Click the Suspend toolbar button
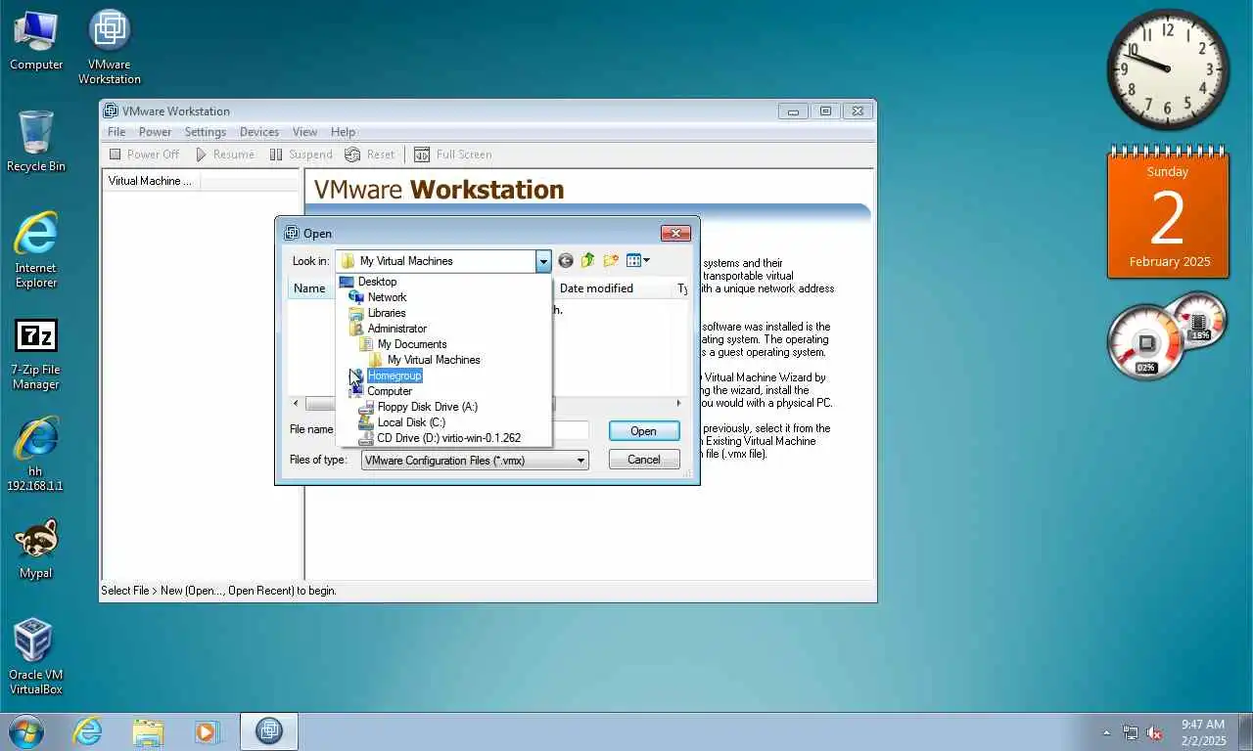1253x751 pixels. [x=301, y=155]
